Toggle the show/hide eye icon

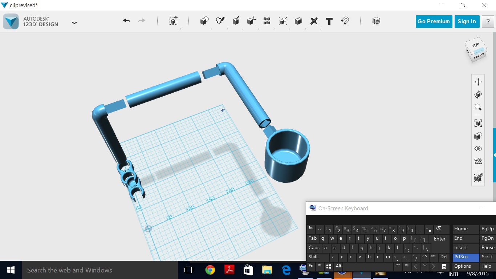(478, 149)
